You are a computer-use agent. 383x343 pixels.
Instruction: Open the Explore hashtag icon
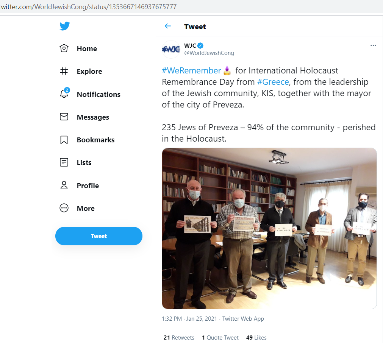64,71
